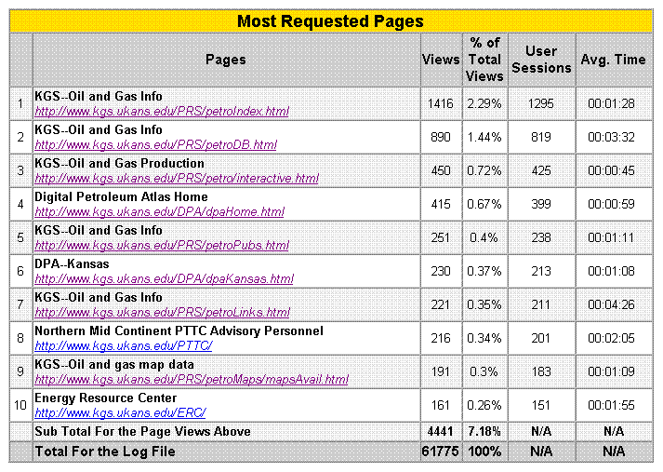
Task: Select average time 00:03:32
Action: 612,137
